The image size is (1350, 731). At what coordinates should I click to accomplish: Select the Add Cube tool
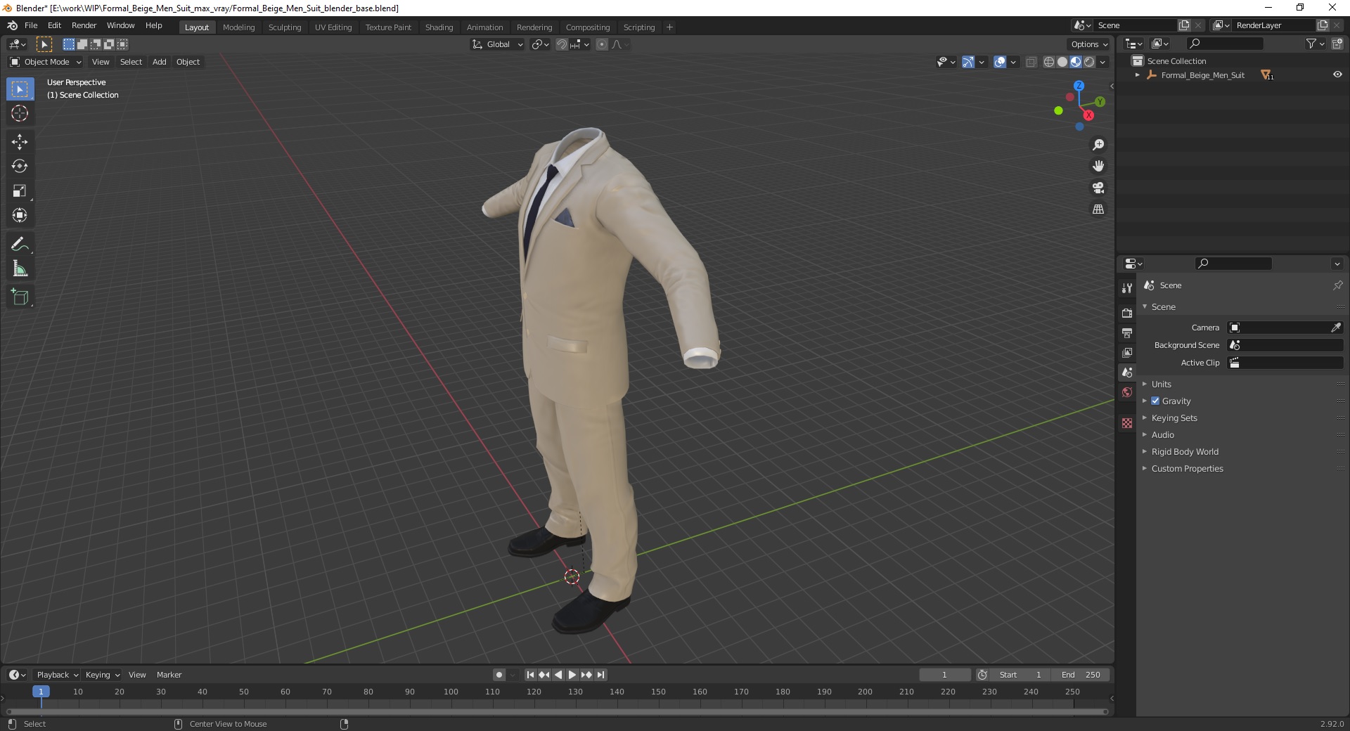tap(20, 297)
